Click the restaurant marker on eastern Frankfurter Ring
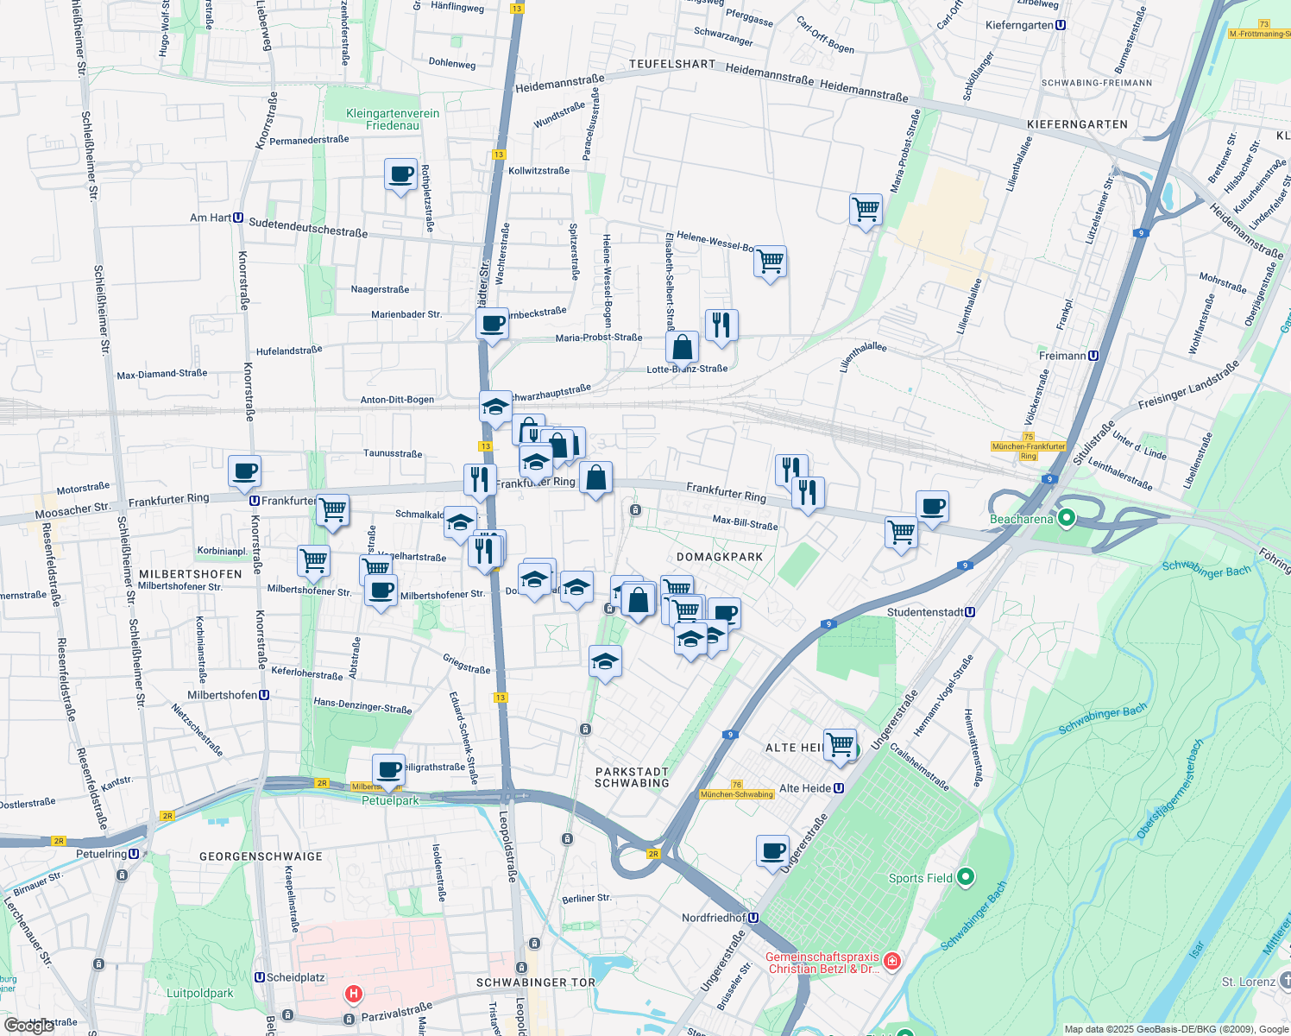The width and height of the screenshot is (1291, 1036). 808,494
